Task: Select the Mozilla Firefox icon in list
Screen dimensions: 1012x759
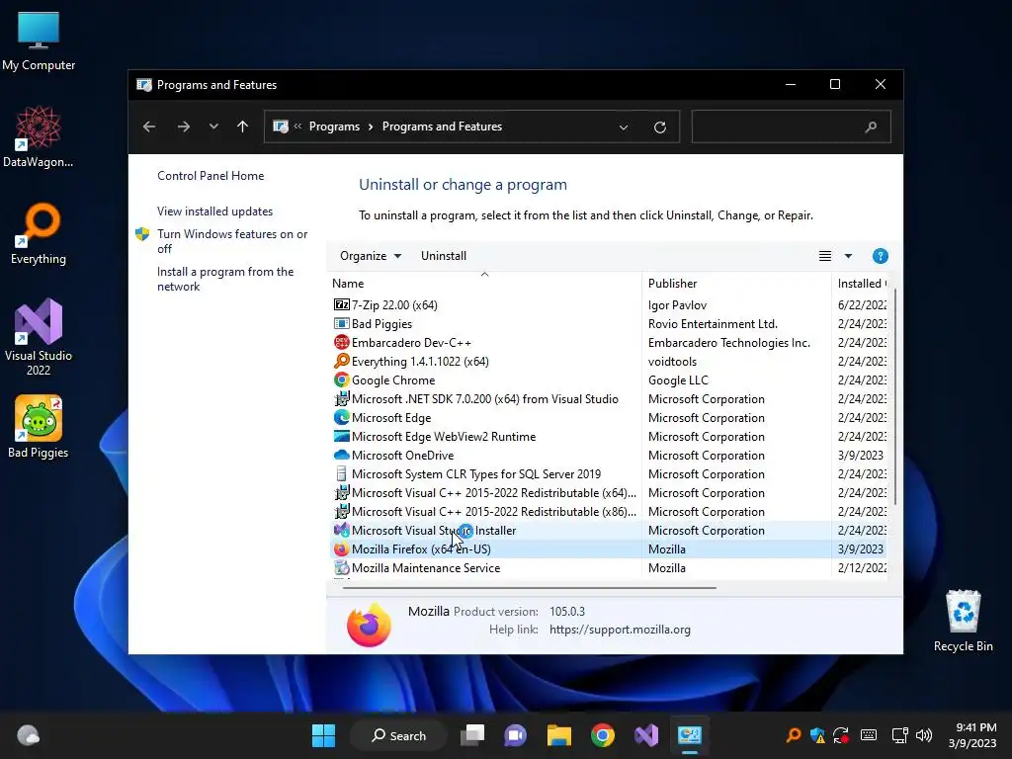Action: click(x=341, y=548)
